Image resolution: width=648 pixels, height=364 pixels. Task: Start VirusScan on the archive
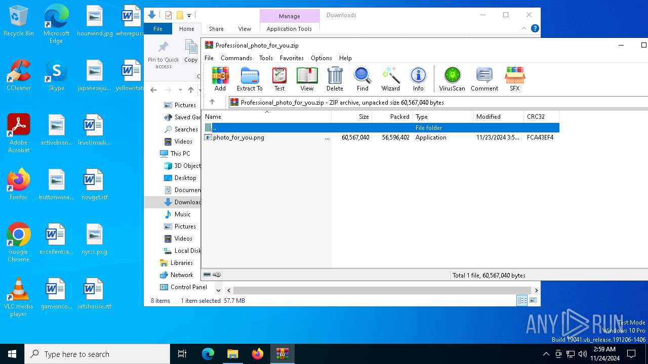[452, 79]
